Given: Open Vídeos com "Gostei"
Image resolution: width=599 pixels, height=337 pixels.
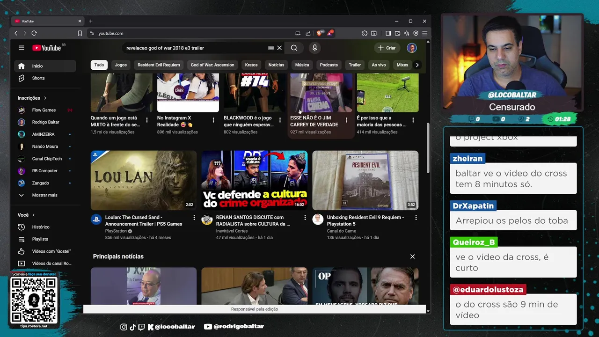Looking at the screenshot, I should click(45, 251).
